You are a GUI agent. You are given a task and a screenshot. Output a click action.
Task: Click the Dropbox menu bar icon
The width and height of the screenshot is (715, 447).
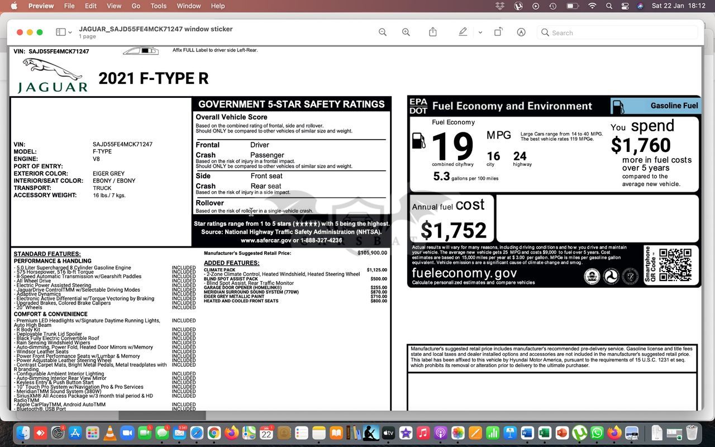coord(500,6)
